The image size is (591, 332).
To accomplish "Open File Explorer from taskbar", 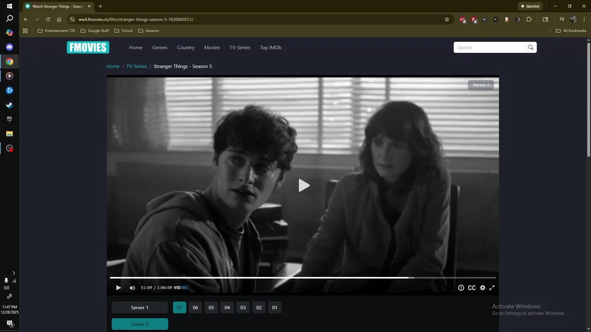I will click(x=9, y=134).
